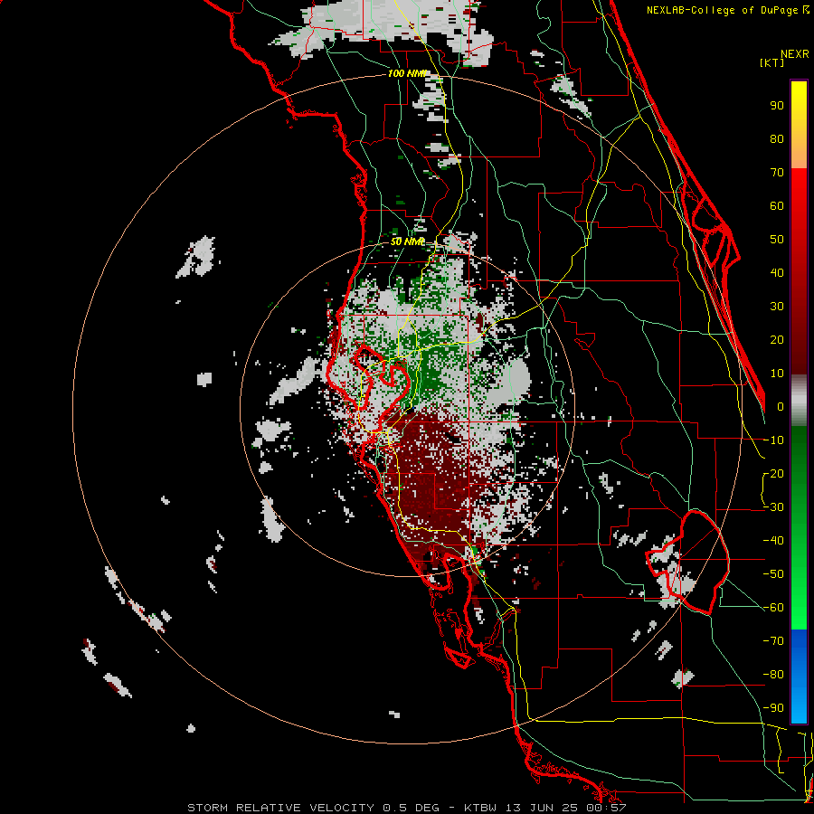Image resolution: width=814 pixels, height=814 pixels.
Task: Click the [KT] units label above color bar
Action: tap(771, 62)
